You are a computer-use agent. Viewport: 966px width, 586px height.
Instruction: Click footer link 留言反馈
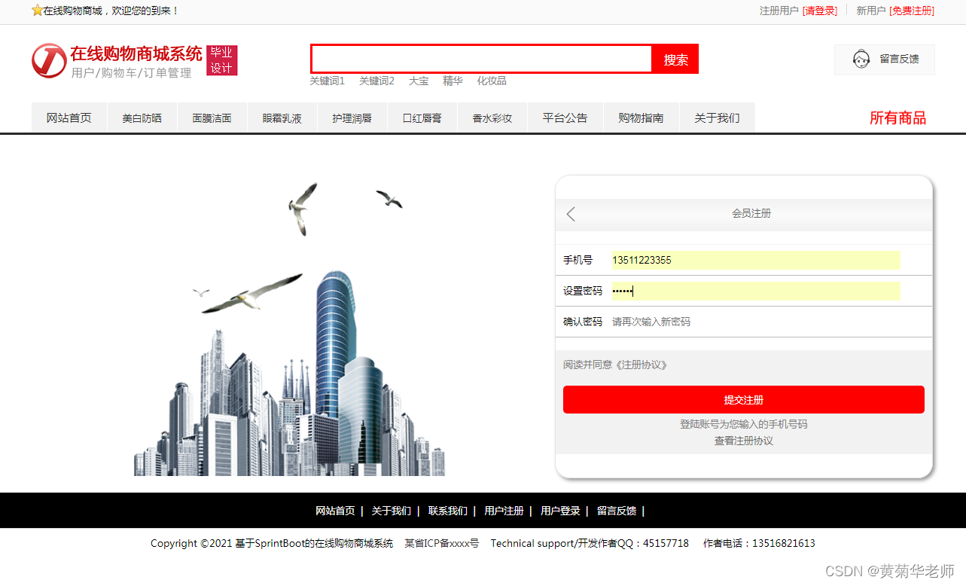(617, 511)
